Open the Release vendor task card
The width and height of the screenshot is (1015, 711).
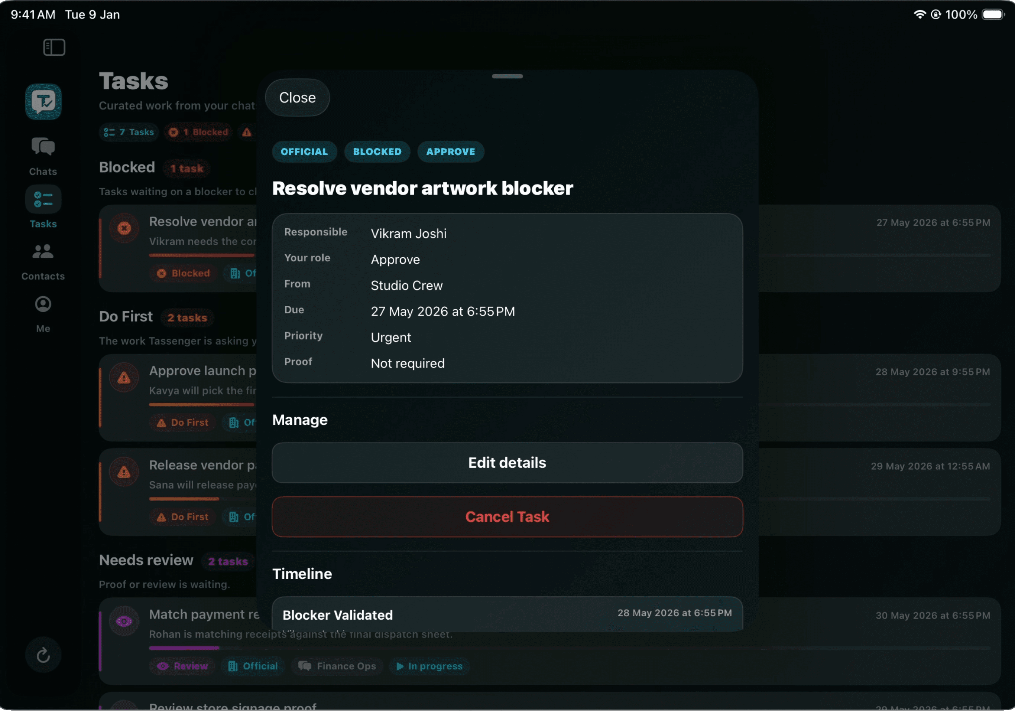click(x=178, y=492)
